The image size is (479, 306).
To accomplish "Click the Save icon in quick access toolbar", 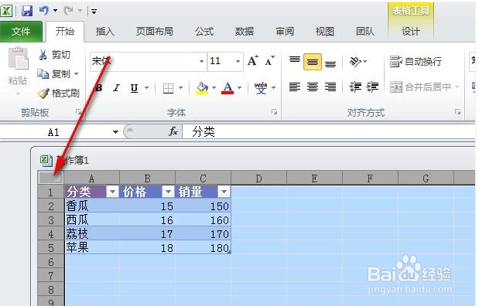I will 27,11.
